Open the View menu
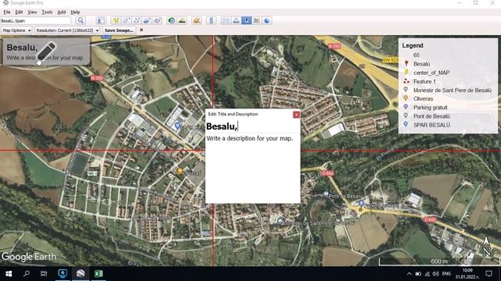The height and width of the screenshot is (281, 501). [32, 12]
